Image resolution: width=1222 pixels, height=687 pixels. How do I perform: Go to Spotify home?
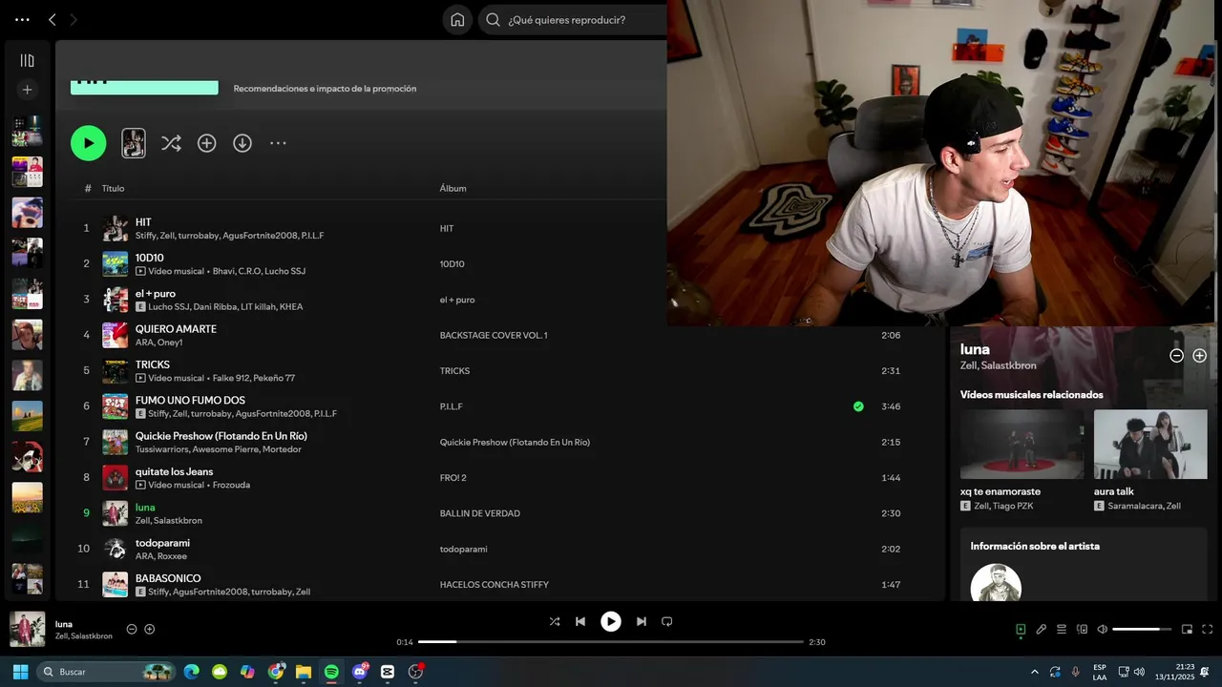coord(457,20)
